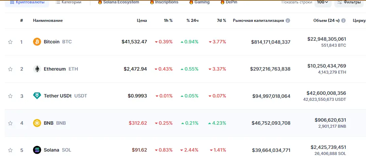366x163 pixels.
Task: Mark Solana as favorite with its star
Action: [10, 150]
